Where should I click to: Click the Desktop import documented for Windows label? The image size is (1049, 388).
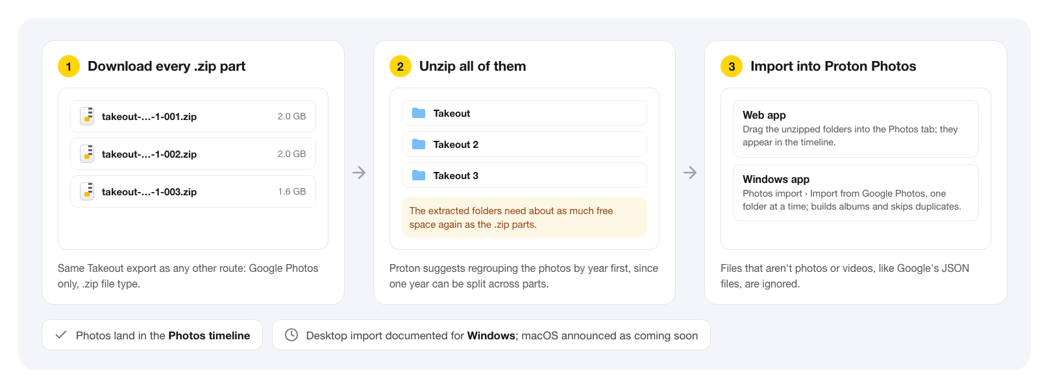coord(502,335)
